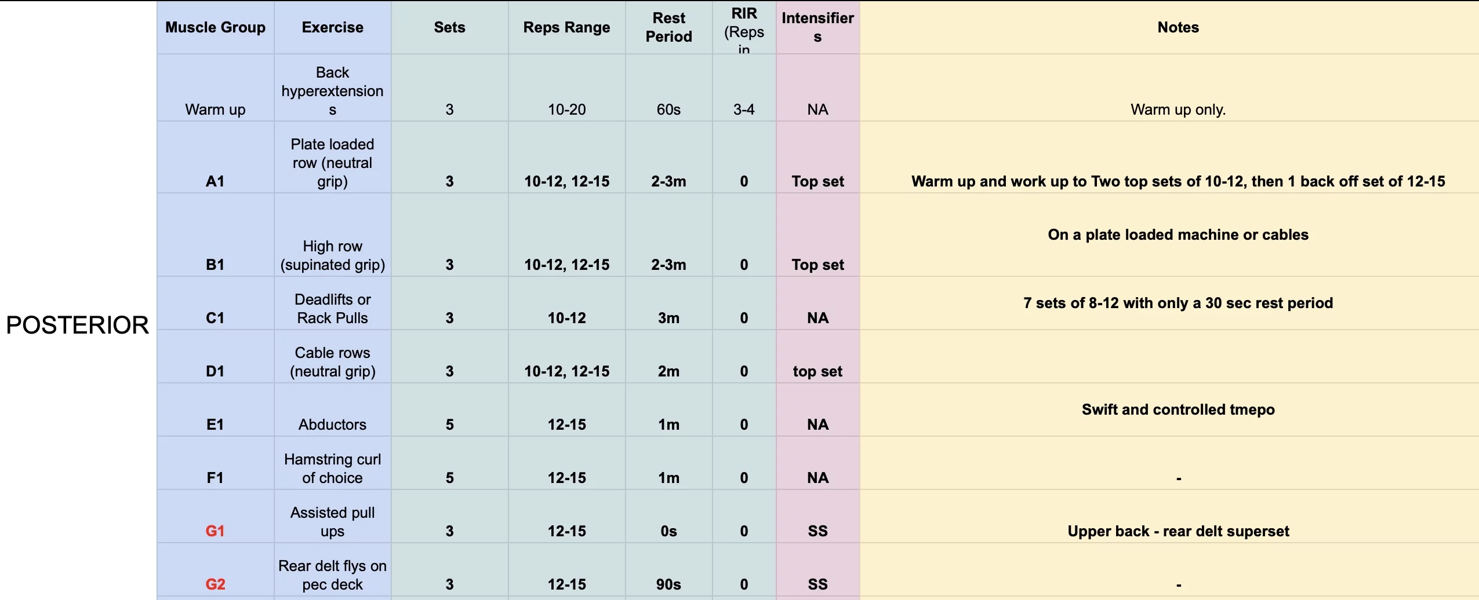Screen dimensions: 1479x600
Task: Select the Upper back - rear delt superset note
Action: click(x=1178, y=531)
